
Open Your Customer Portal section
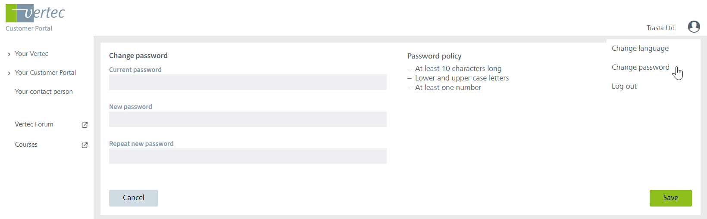coord(45,73)
